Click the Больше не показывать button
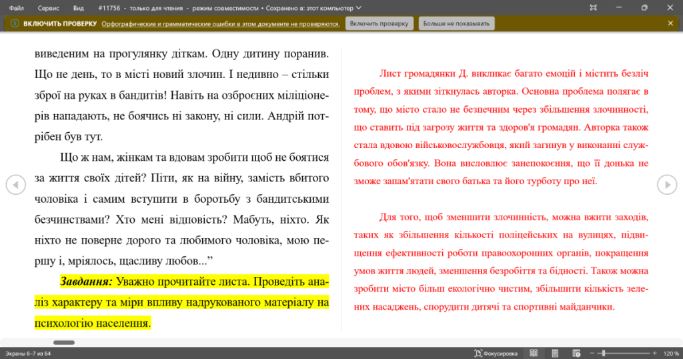 click(457, 23)
